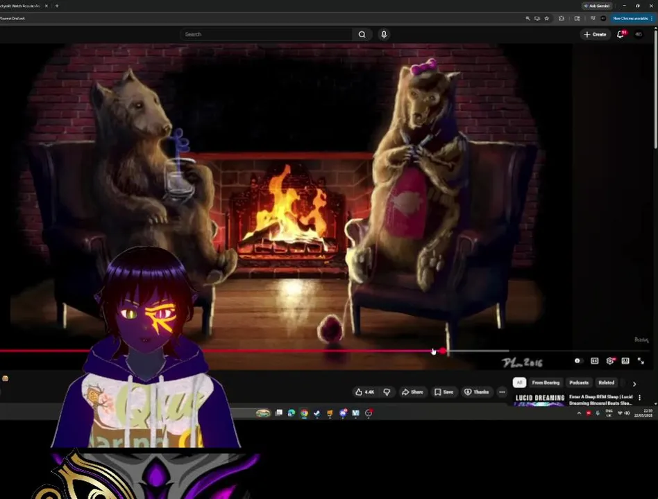The height and width of the screenshot is (499, 658).
Task: Close the current YouTube tab
Action: 47,6
